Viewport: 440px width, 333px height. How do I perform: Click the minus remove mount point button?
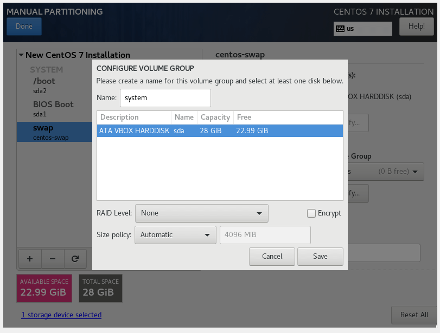pos(53,259)
